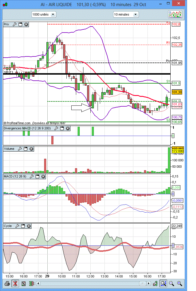Image resolution: width=196 pixels, height=291 pixels.
Task: Maximize the Prix panel
Action: [x=20, y=24]
